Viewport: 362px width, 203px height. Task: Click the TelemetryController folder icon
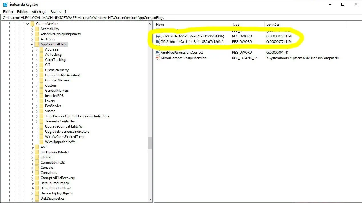41,121
